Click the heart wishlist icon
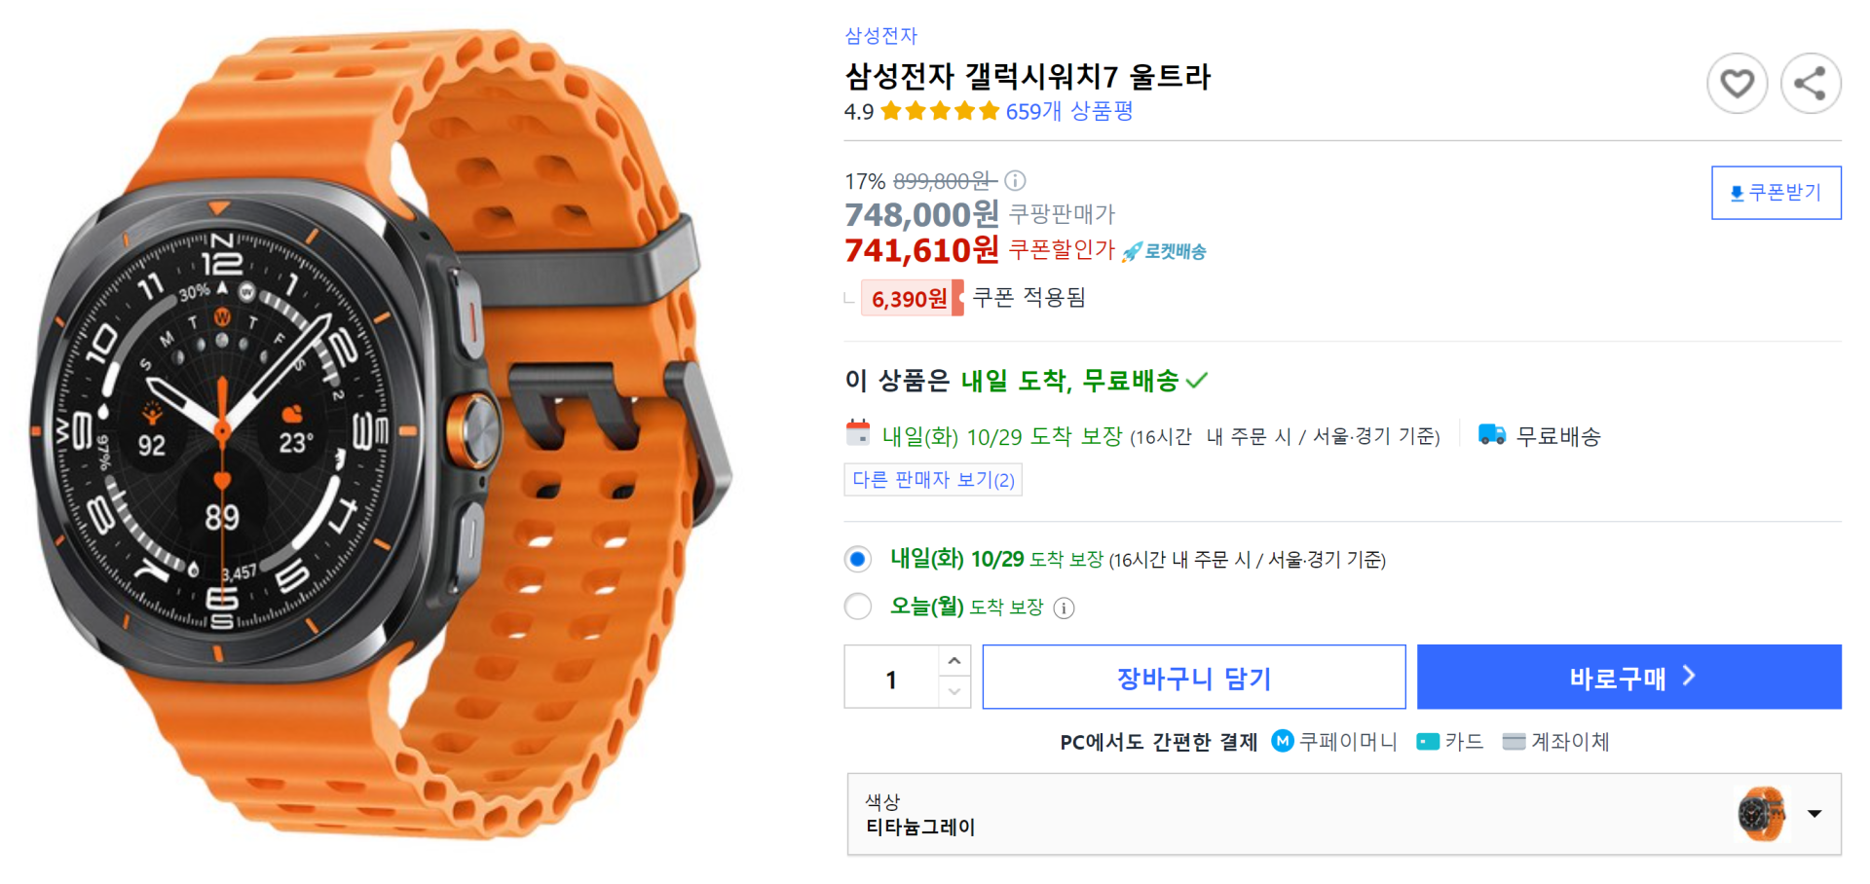1870x884 pixels. tap(1737, 84)
